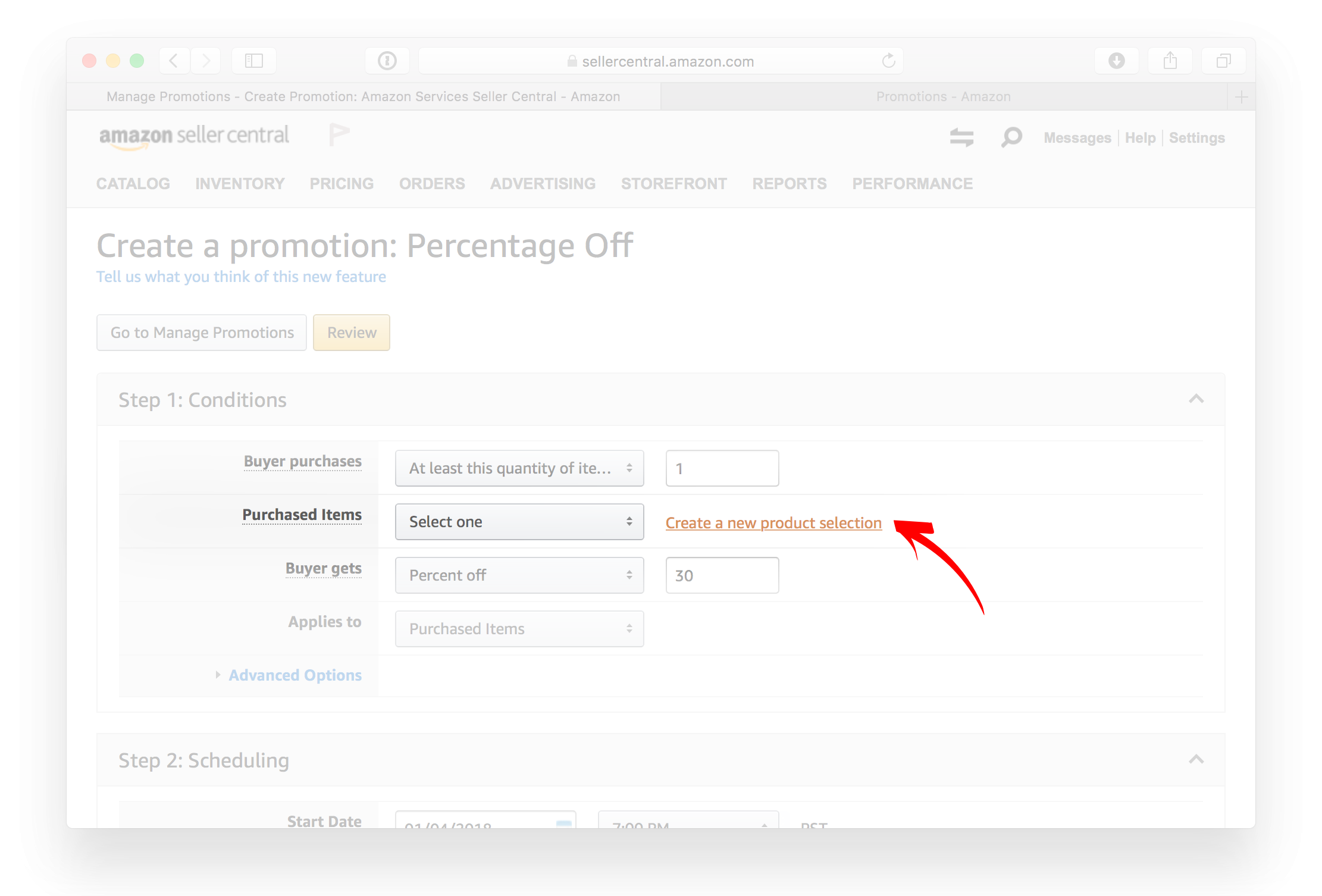This screenshot has height=896, width=1322.
Task: Open the ADVERTISING menu
Action: (543, 184)
